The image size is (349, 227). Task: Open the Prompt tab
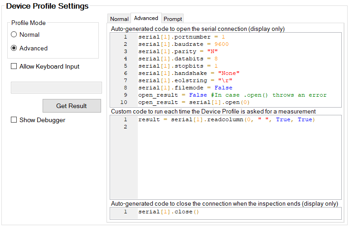click(173, 19)
